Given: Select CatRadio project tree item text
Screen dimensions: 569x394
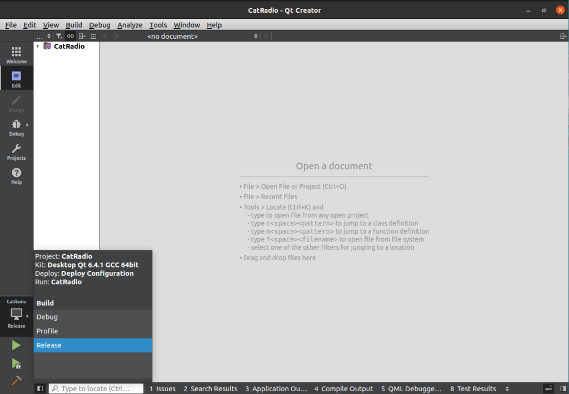Looking at the screenshot, I should (x=69, y=46).
